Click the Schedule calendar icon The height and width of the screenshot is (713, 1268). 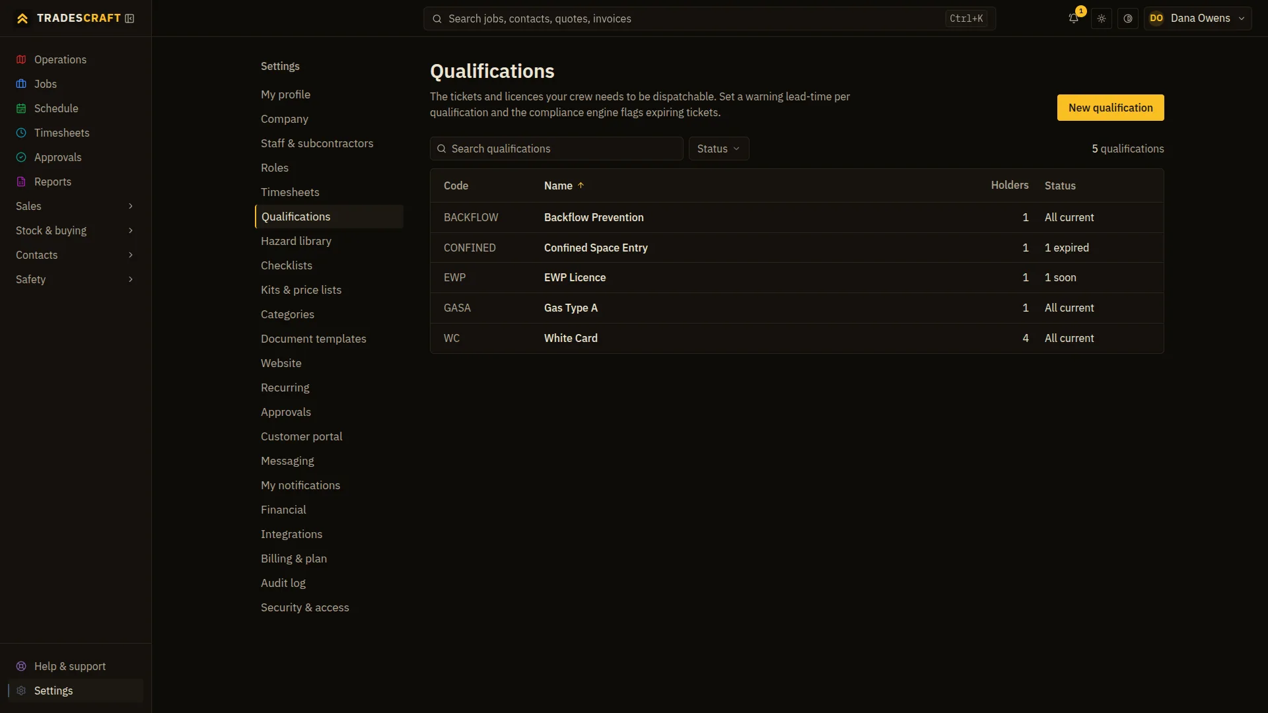[21, 108]
